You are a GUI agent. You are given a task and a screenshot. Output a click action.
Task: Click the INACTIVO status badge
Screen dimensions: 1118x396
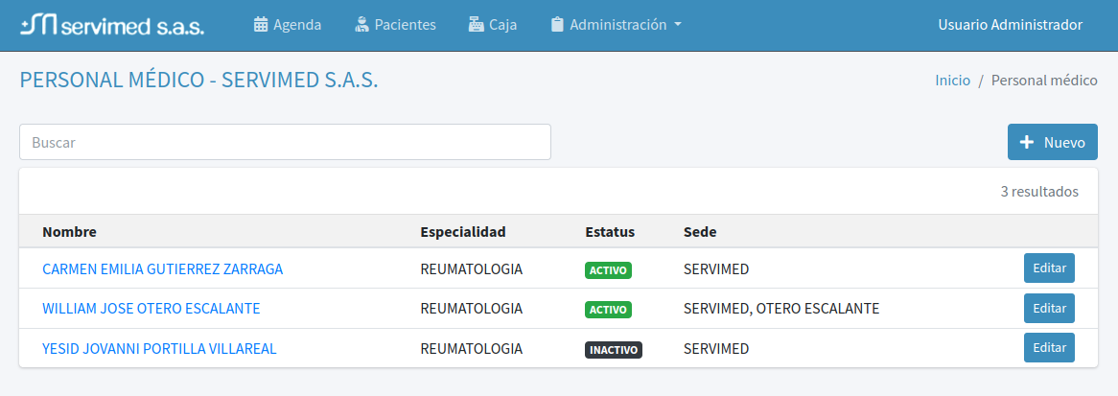tap(614, 350)
